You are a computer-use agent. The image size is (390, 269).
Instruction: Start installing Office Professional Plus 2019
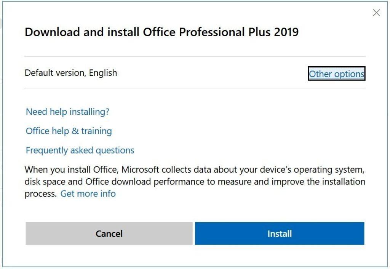(x=279, y=234)
